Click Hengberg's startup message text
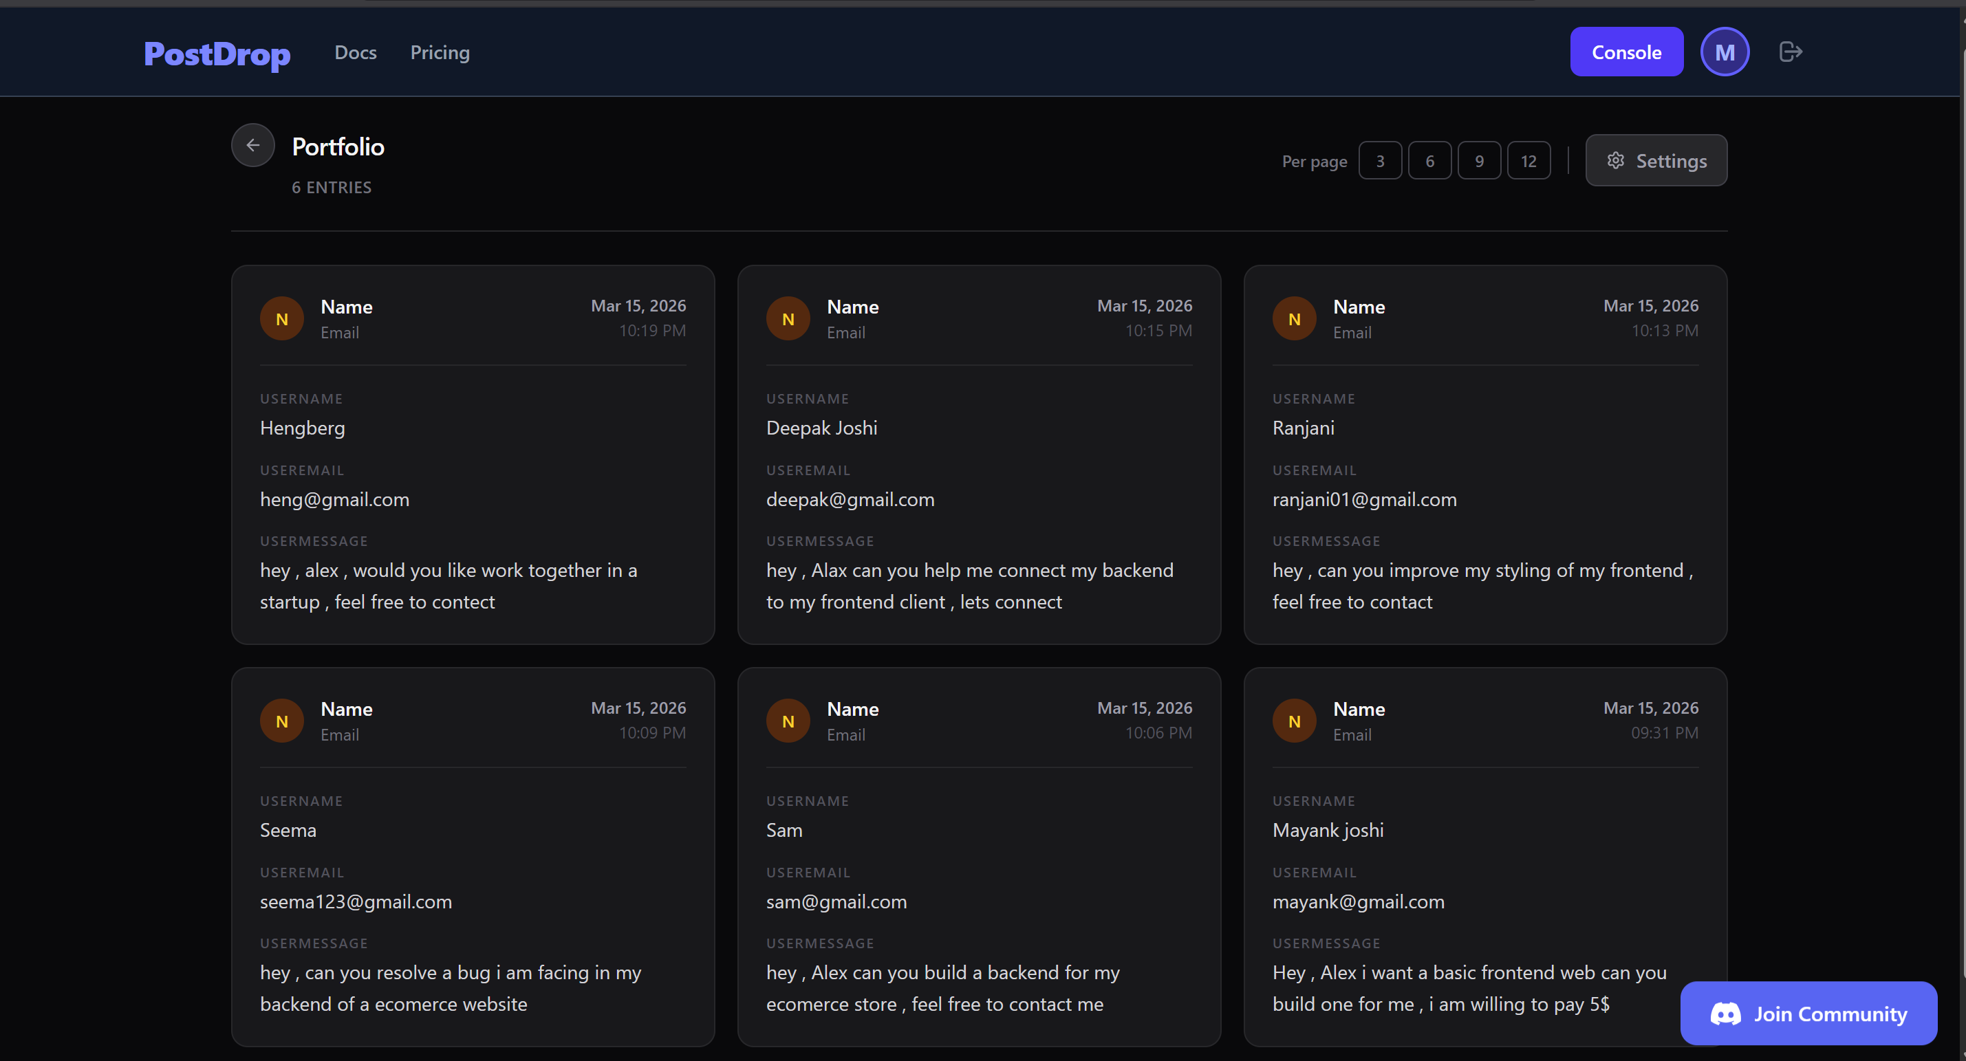 coord(449,586)
